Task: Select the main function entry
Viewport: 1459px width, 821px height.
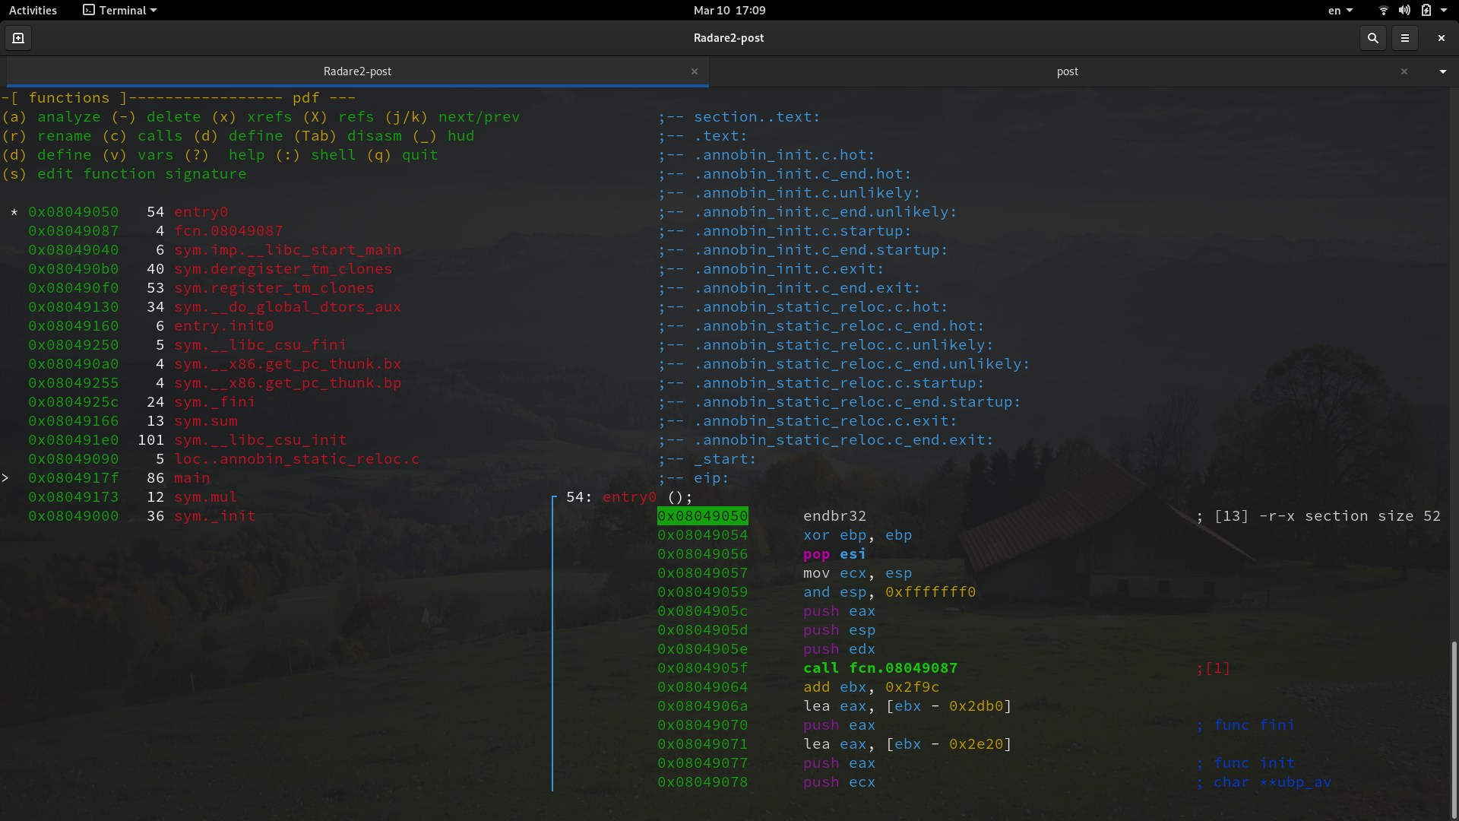Action: pos(191,478)
